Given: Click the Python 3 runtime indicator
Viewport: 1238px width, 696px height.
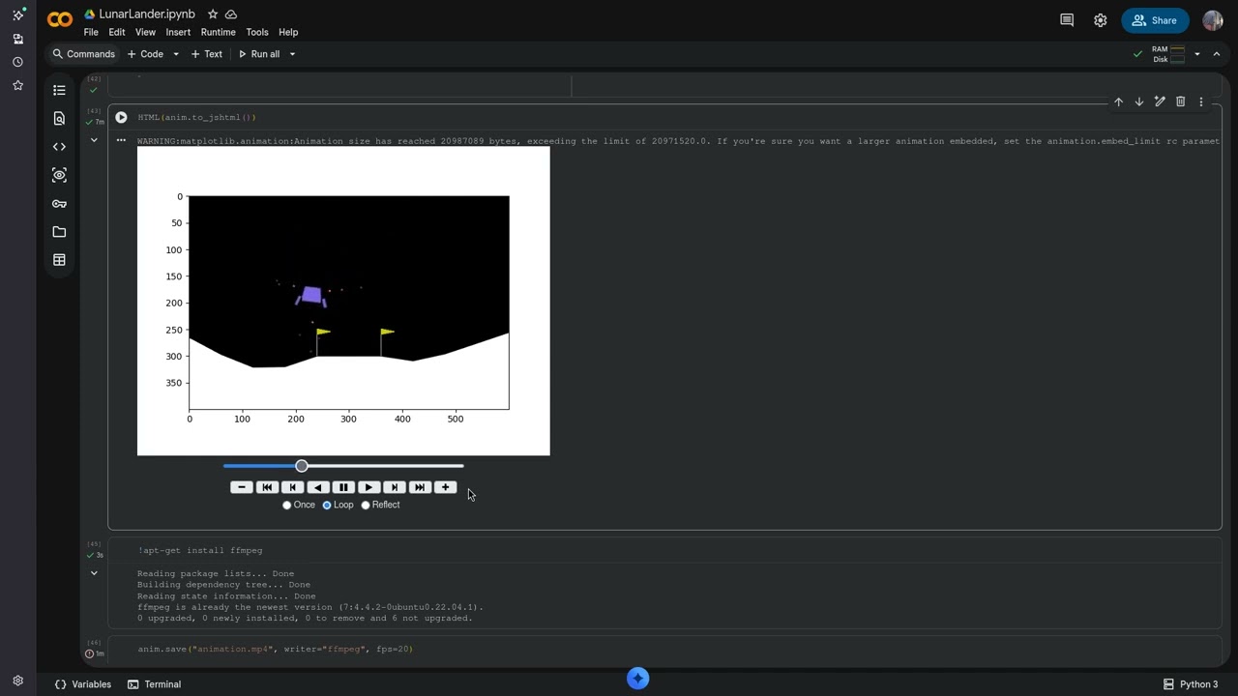Looking at the screenshot, I should 1191,684.
